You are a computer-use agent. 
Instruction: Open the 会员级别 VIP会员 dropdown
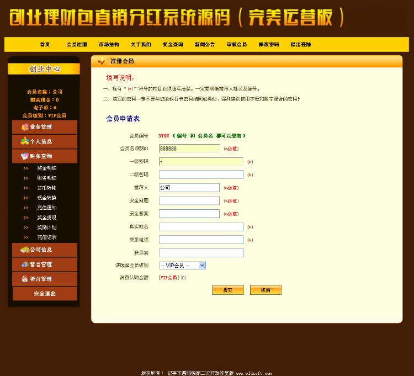tap(182, 266)
